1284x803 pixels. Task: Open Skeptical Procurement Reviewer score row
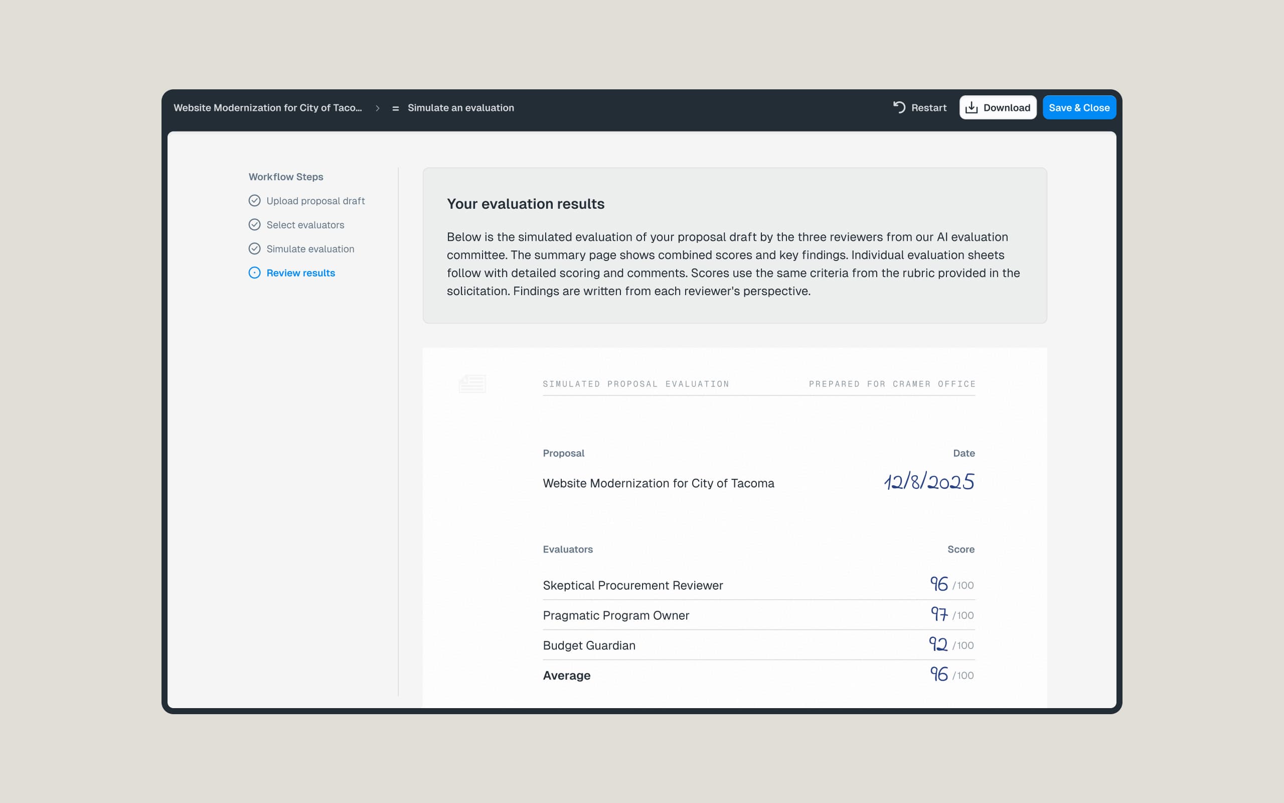(632, 585)
